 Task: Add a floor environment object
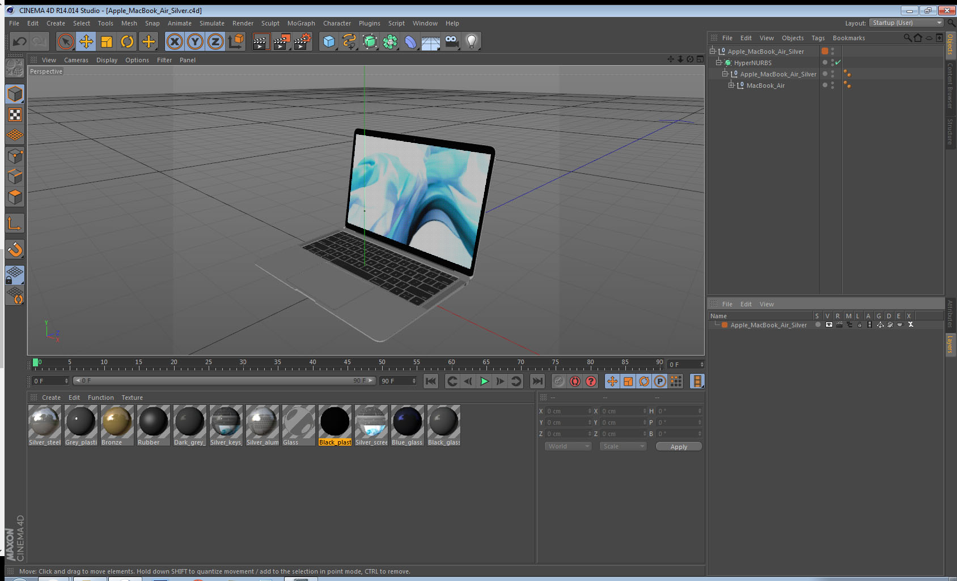[x=431, y=41]
